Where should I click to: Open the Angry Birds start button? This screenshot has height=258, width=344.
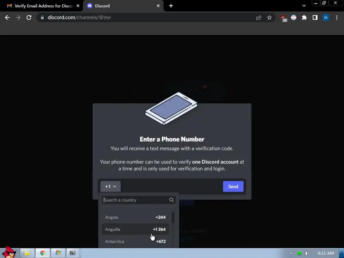tap(9, 252)
